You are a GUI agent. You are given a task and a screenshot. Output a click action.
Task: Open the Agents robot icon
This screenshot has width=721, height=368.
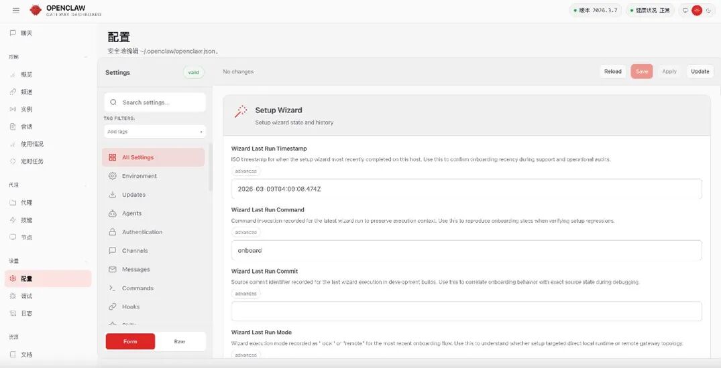pyautogui.click(x=112, y=213)
